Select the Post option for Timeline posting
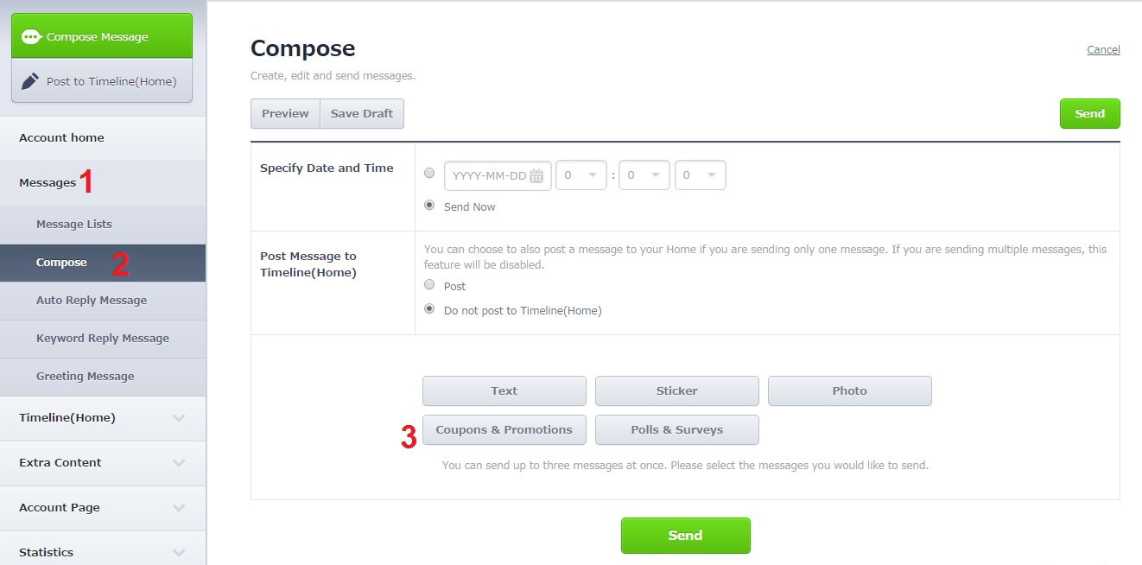Screen dimensions: 1142x565 (429, 284)
